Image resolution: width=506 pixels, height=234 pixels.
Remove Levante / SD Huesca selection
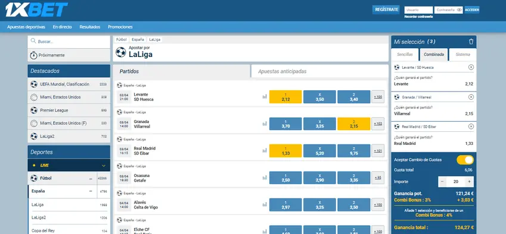pyautogui.click(x=471, y=67)
